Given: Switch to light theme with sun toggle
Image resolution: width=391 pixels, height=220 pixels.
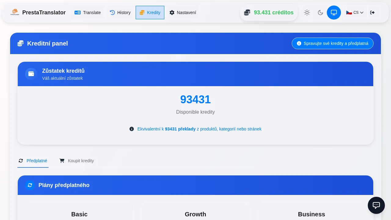Looking at the screenshot, I should (x=307, y=13).
